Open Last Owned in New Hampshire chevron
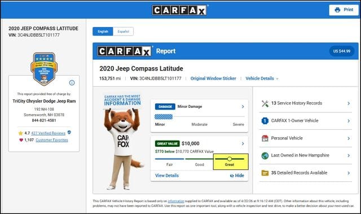361x214 pixels. [349, 155]
